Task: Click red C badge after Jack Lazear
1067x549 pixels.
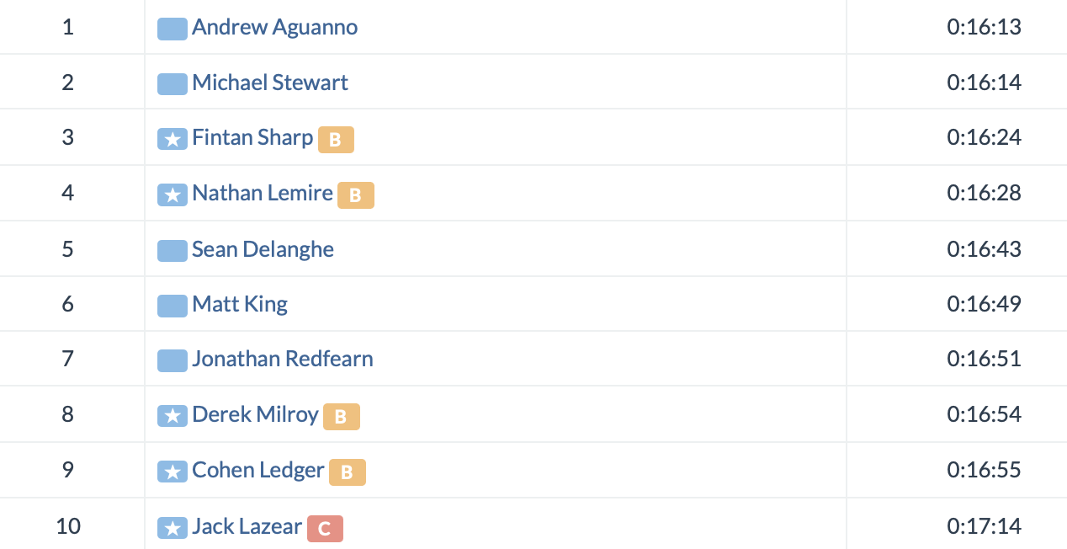Action: coord(325,529)
